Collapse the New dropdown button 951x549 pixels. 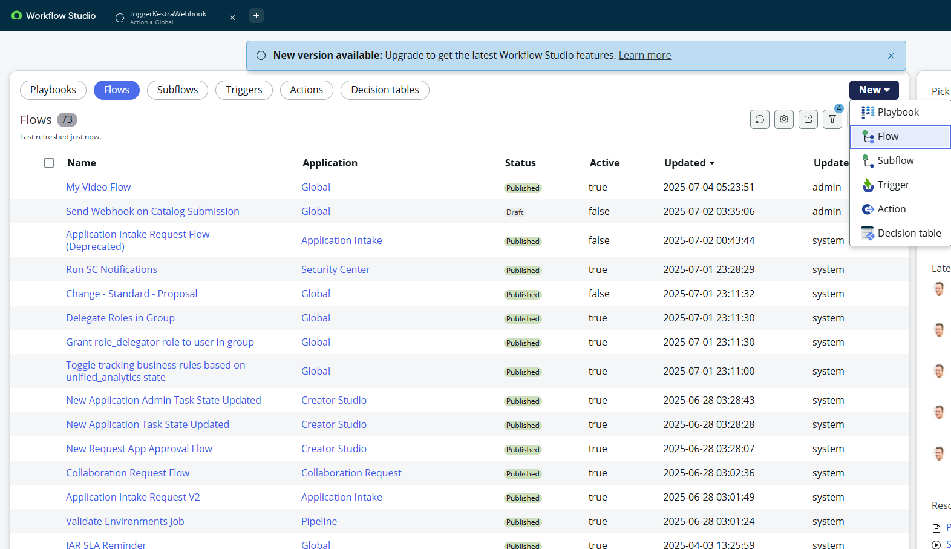tap(874, 90)
